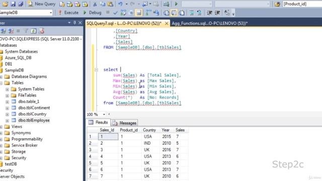
Task: Select the Service Broker folder
Action: 24,145
